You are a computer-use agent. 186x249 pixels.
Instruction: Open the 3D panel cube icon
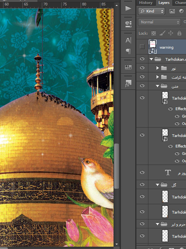(x=128, y=24)
